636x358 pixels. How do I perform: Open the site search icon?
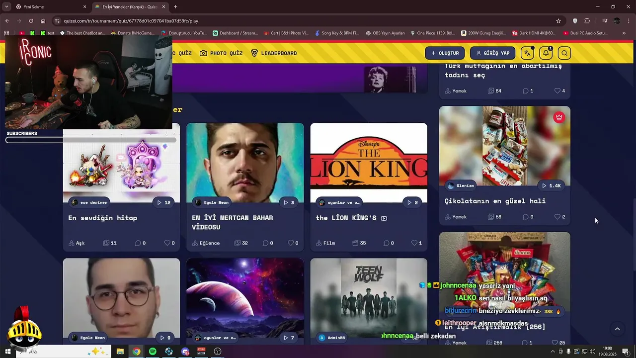click(564, 53)
